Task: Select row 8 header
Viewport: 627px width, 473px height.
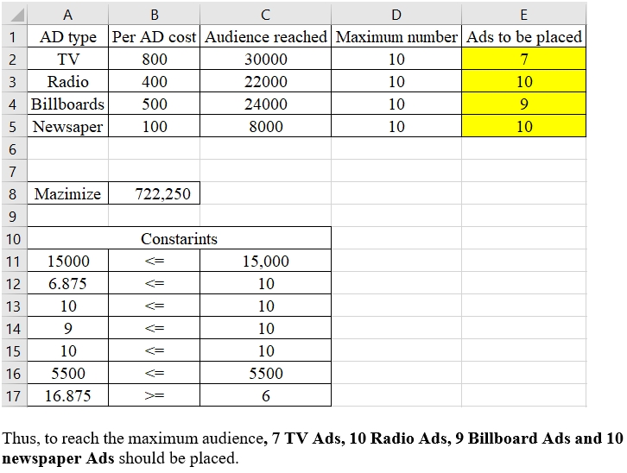Action: tap(15, 193)
